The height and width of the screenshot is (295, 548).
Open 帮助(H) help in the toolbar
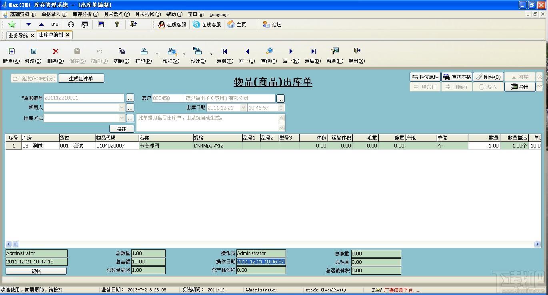pos(335,56)
